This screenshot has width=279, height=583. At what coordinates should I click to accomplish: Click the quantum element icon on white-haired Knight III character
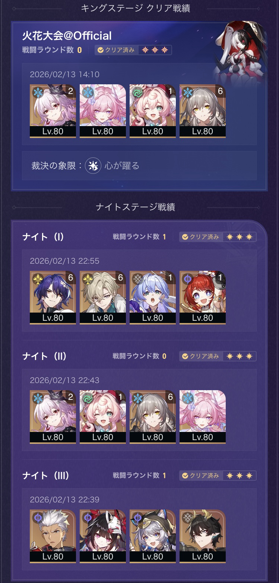coord(38,517)
